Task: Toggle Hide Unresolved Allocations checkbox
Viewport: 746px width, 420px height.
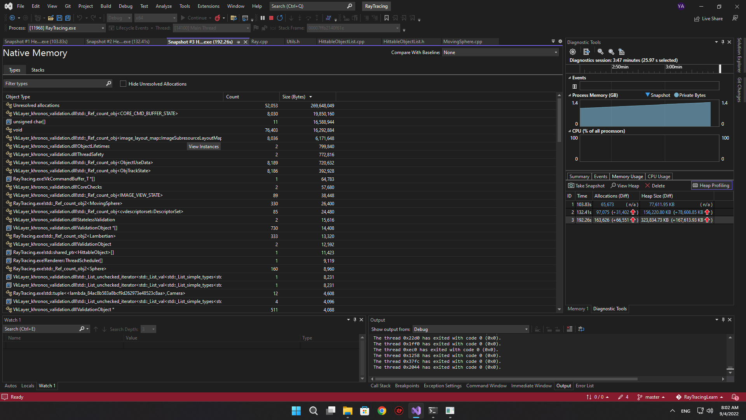Action: (x=122, y=83)
